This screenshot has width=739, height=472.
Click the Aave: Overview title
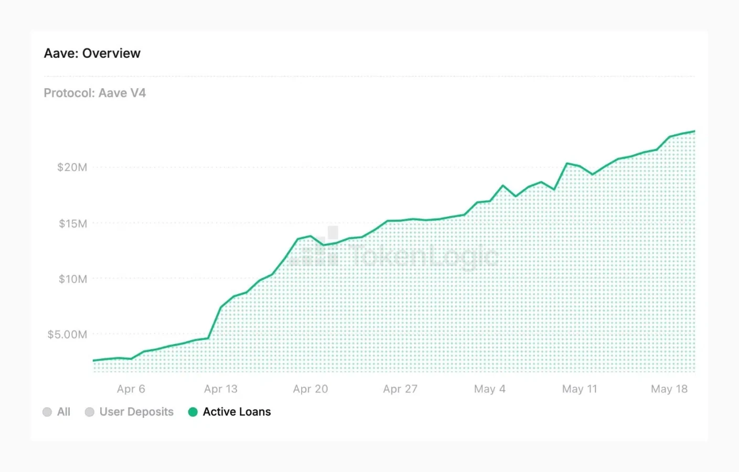pyautogui.click(x=92, y=53)
